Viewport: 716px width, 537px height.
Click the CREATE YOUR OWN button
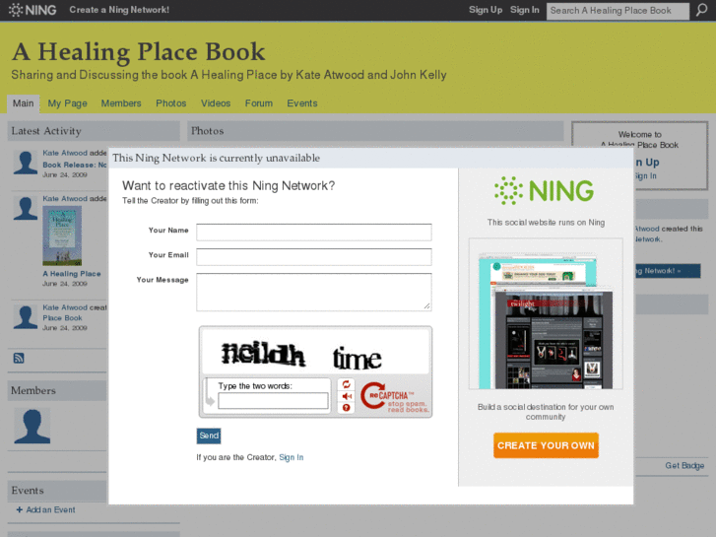546,445
